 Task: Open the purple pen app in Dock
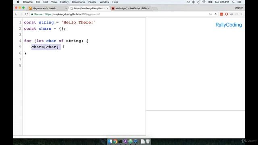tap(125, 141)
